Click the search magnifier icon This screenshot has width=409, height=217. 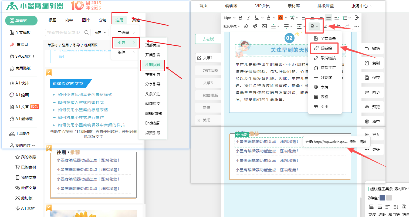[87, 32]
